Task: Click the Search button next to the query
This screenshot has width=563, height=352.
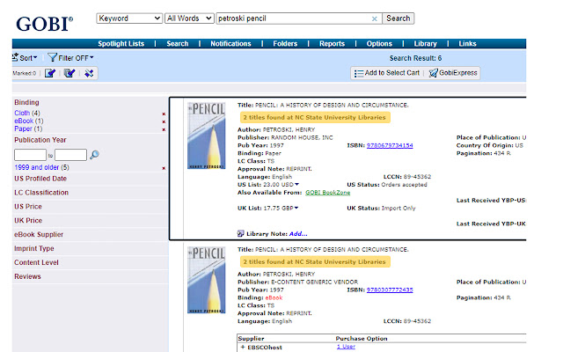Action: click(398, 18)
